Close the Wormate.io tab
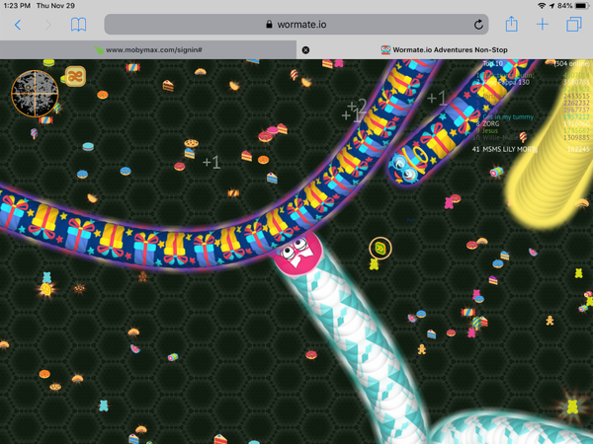Viewport: 593px width, 444px height. 305,50
